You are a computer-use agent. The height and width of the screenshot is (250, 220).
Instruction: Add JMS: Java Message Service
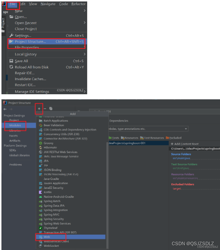point(61,156)
